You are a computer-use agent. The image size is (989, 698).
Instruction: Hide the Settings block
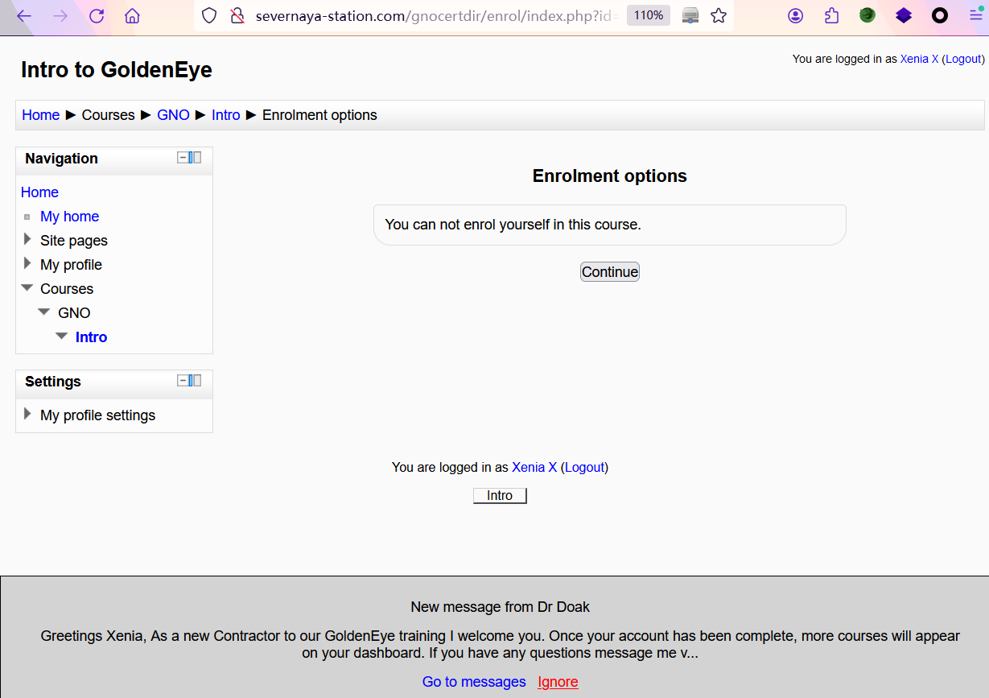183,381
